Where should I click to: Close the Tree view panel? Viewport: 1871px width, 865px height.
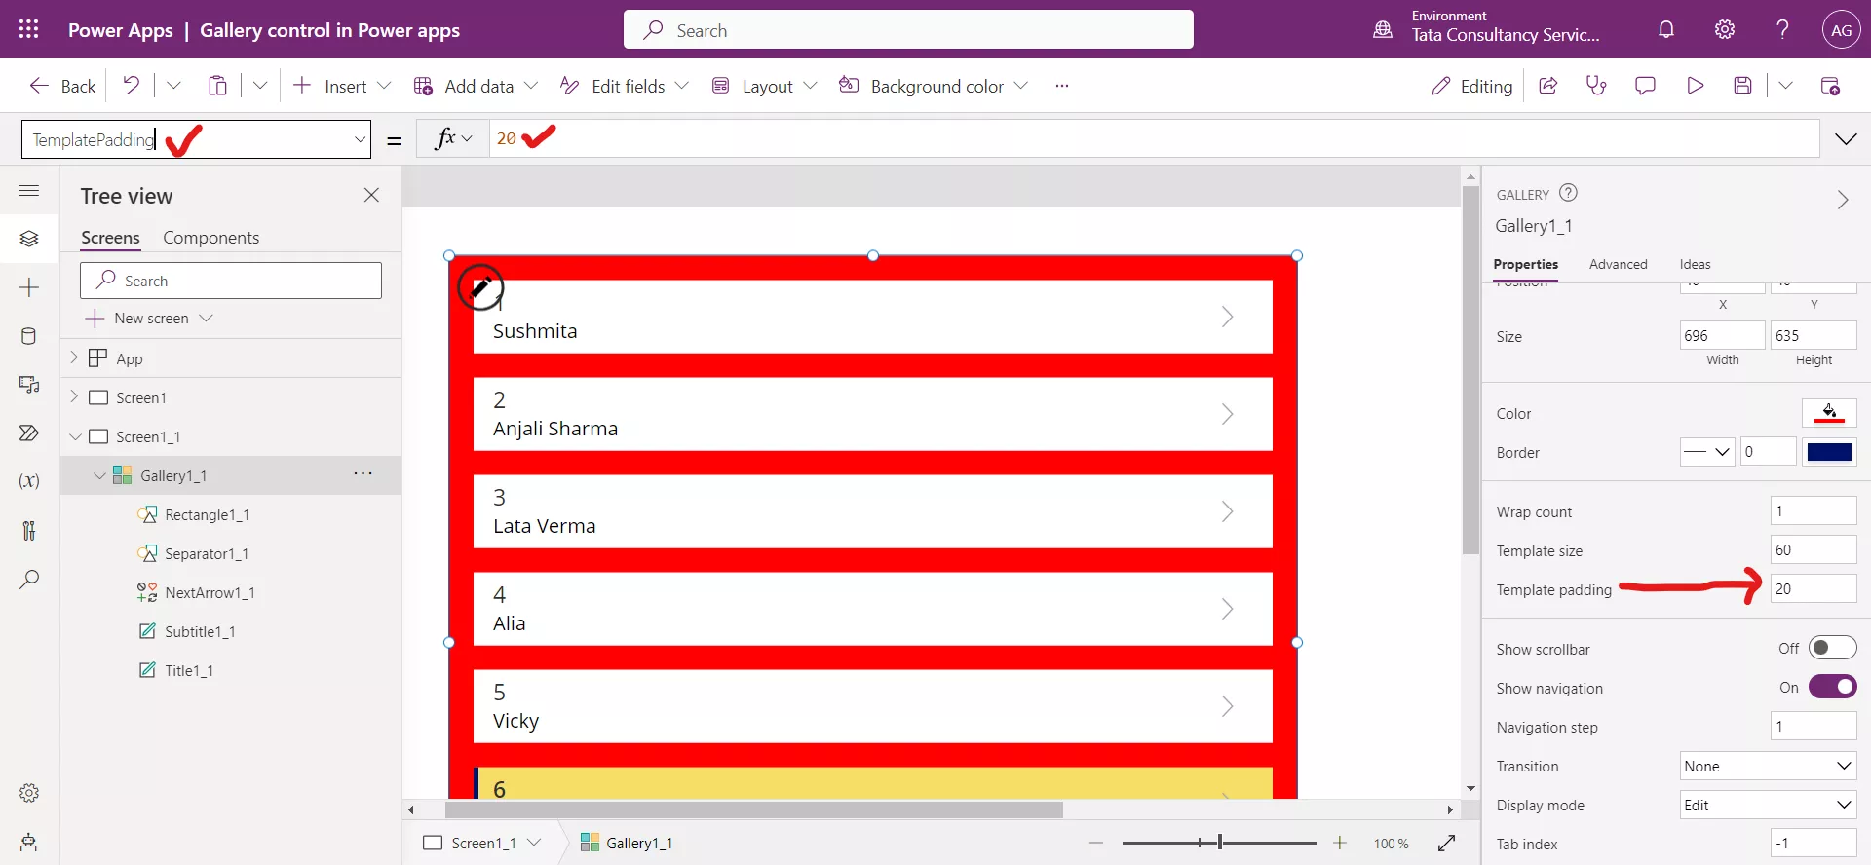coord(371,195)
